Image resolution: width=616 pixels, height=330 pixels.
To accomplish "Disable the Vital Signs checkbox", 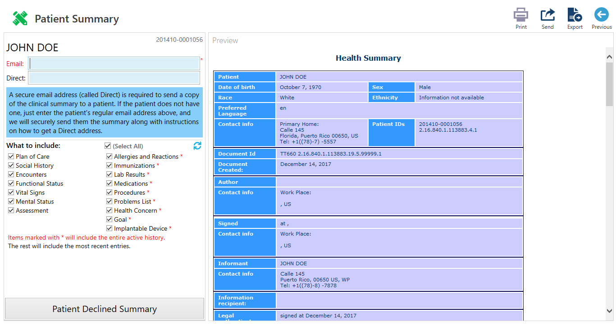I will pyautogui.click(x=11, y=192).
